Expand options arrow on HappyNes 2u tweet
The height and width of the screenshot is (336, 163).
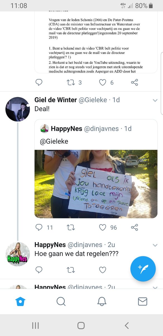point(155,245)
